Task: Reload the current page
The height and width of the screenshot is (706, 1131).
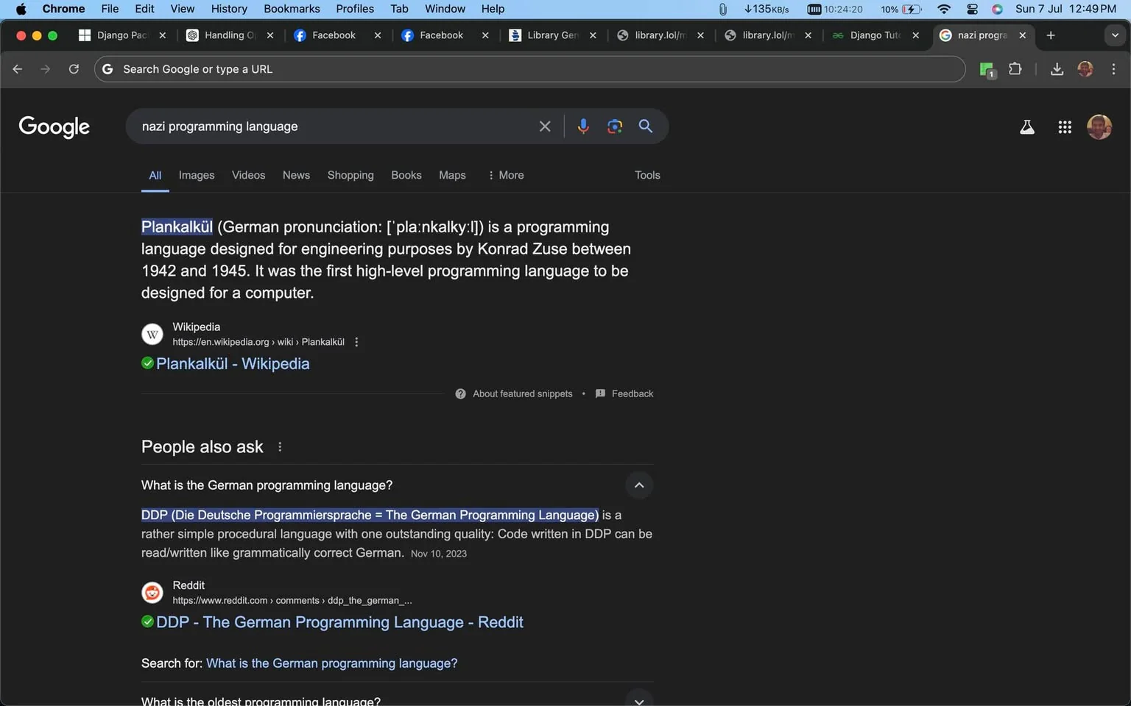Action: tap(74, 69)
